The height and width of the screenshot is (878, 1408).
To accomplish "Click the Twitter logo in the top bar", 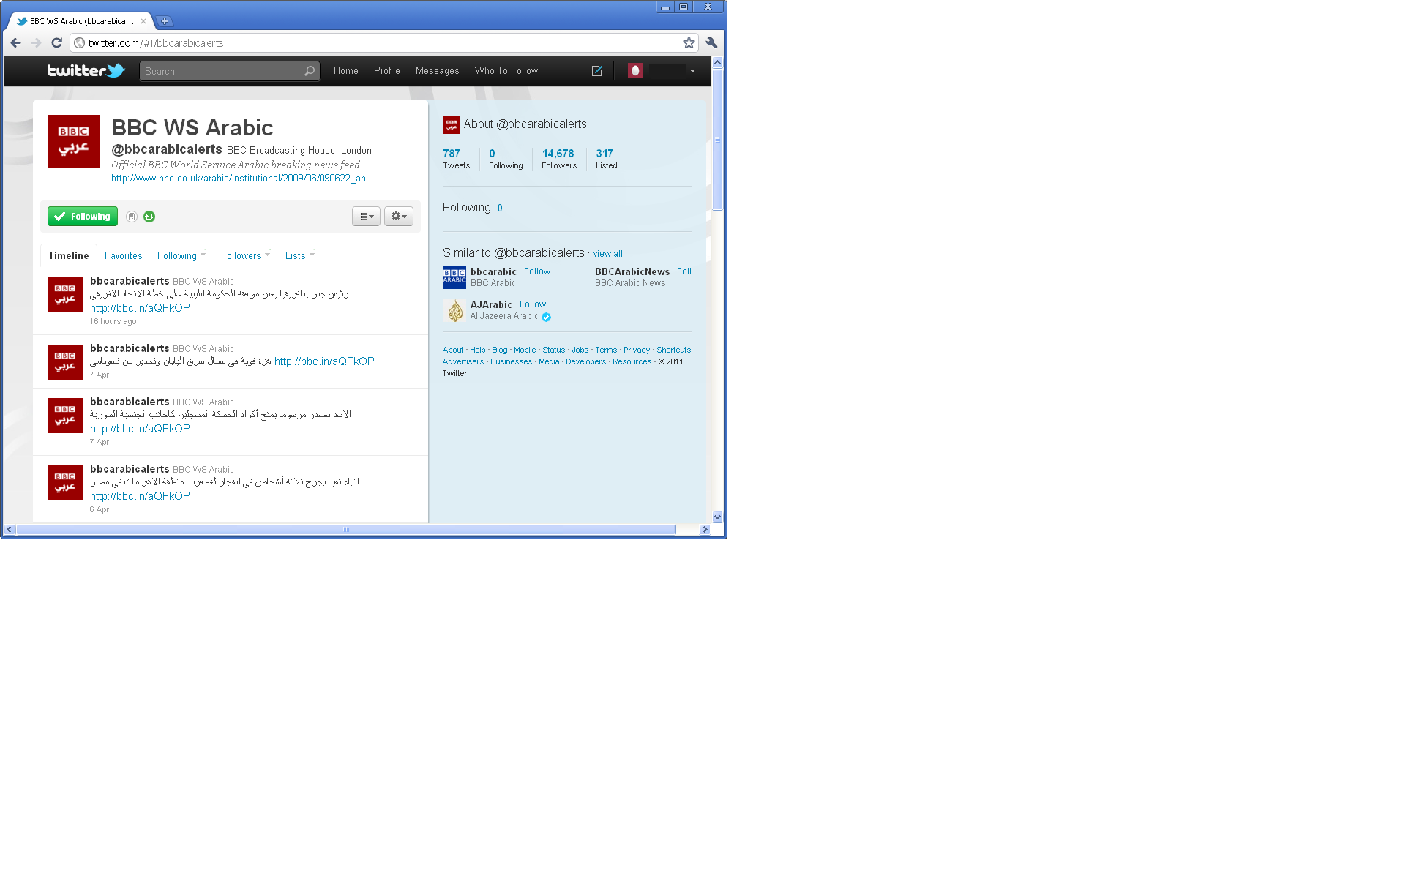I will pos(86,70).
